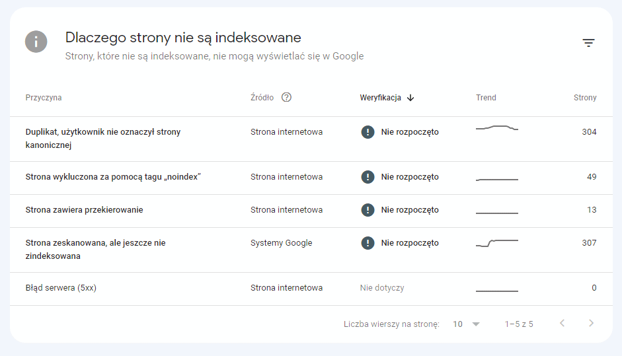This screenshot has height=356, width=622.
Task: Click trend sparkline for Strona zeskanowana row
Action: (497, 242)
